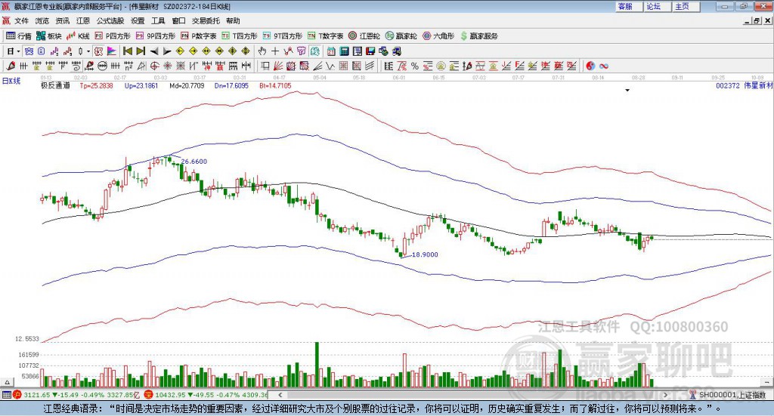Open the T数字表 tool

[325, 36]
